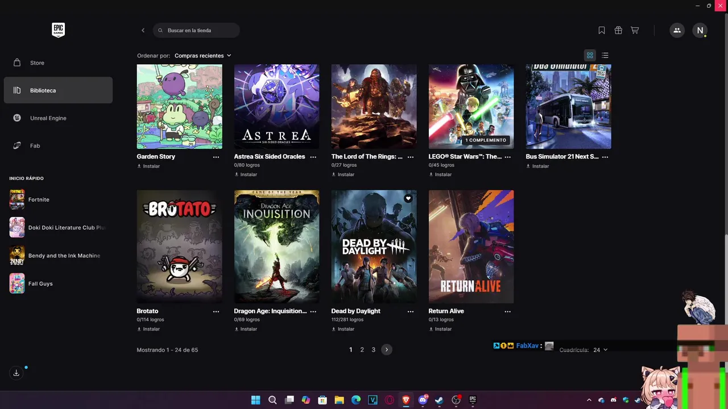
Task: Open more options for The Lord of The Rings
Action: click(x=411, y=157)
